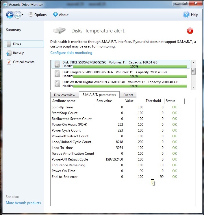Viewport: 204px width, 215px height.
Task: Select Power-On Time row
Action: (118, 171)
